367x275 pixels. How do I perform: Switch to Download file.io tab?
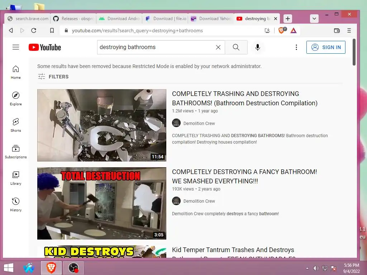[x=165, y=19]
